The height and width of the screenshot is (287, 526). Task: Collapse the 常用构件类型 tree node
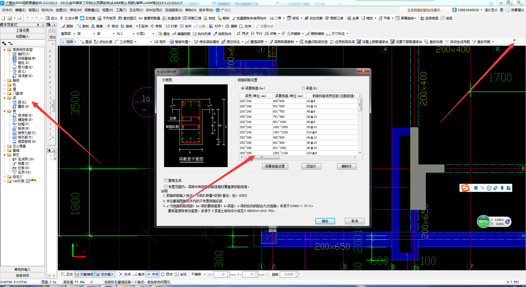[x=5, y=50]
